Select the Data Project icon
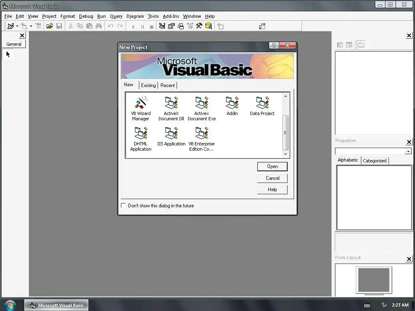This screenshot has height=311, width=415. (262, 106)
